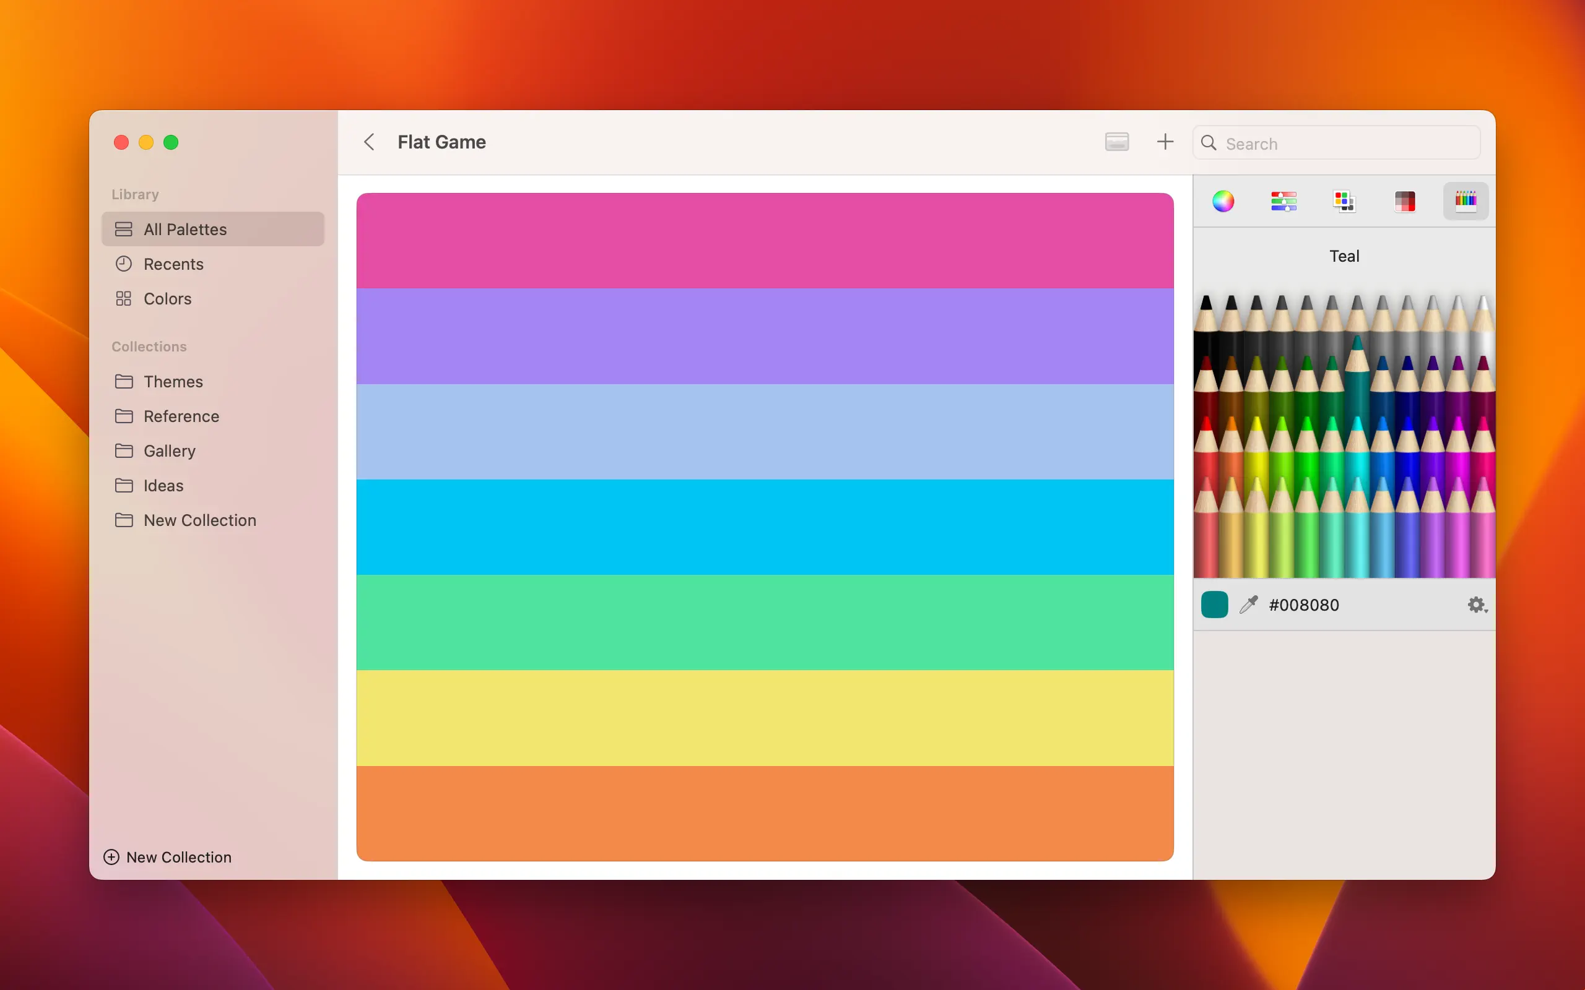1585x990 pixels.
Task: Open the gear options menu
Action: point(1476,605)
